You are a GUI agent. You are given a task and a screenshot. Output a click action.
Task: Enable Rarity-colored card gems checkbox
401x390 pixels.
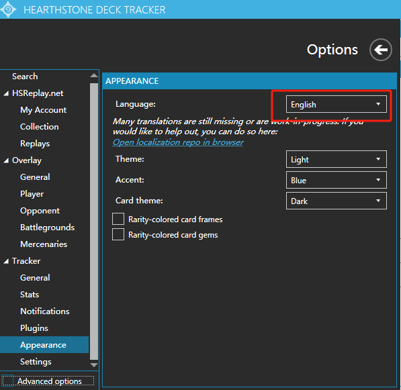118,234
